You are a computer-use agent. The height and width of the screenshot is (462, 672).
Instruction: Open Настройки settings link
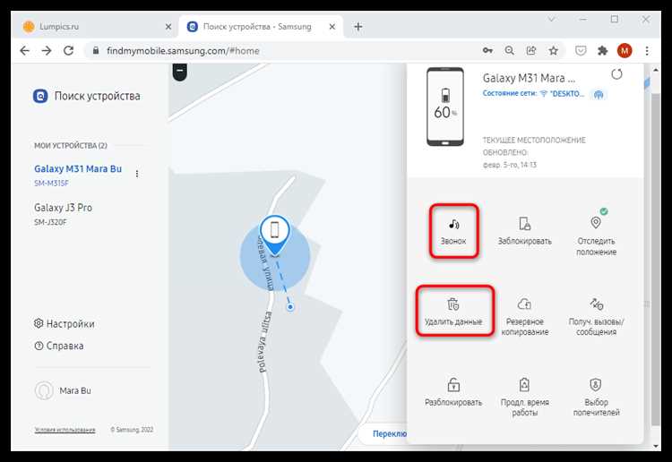[x=65, y=324]
